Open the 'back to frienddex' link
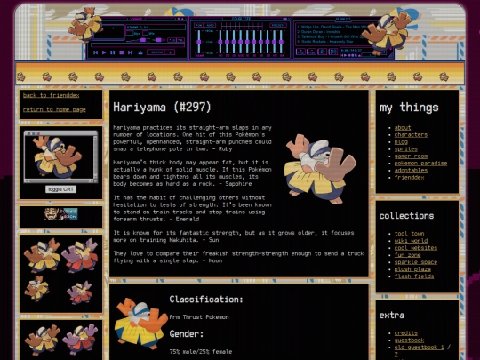Image resolution: width=480 pixels, height=360 pixels. [x=52, y=95]
